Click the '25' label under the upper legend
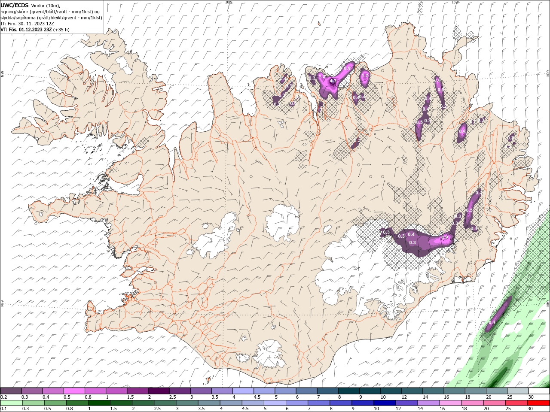This screenshot has height=412, width=550. click(x=510, y=397)
